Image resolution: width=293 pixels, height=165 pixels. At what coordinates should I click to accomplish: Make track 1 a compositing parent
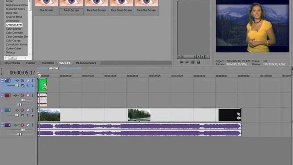[x=27, y=86]
